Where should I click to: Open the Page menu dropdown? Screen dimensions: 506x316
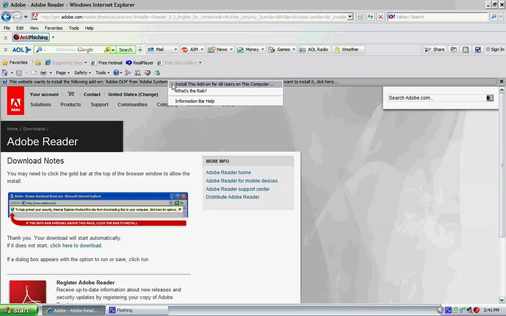[x=63, y=73]
